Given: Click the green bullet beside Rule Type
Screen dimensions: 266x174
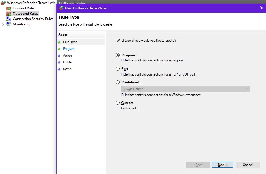Looking at the screenshot, I should click(59, 42).
